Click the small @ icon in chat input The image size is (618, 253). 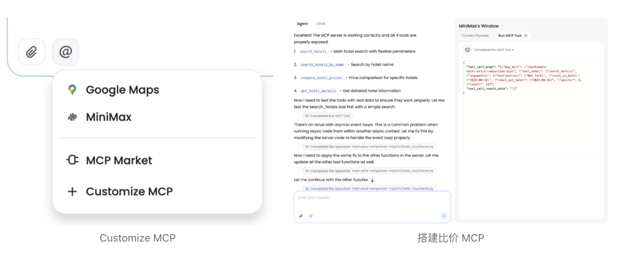tap(311, 216)
